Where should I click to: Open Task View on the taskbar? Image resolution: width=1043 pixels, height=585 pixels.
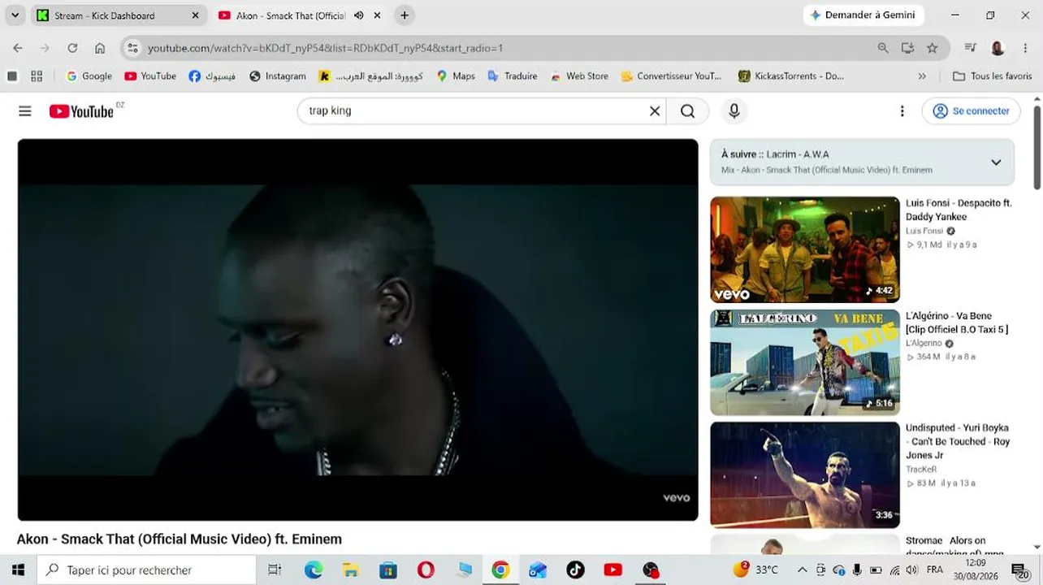pos(275,570)
